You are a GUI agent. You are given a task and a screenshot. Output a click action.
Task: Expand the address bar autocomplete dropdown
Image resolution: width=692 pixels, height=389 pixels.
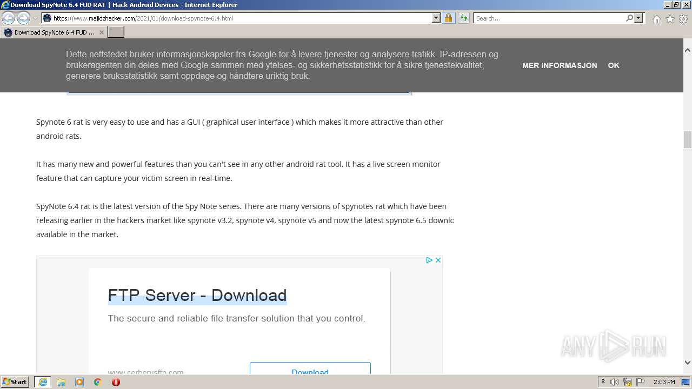[x=436, y=18]
